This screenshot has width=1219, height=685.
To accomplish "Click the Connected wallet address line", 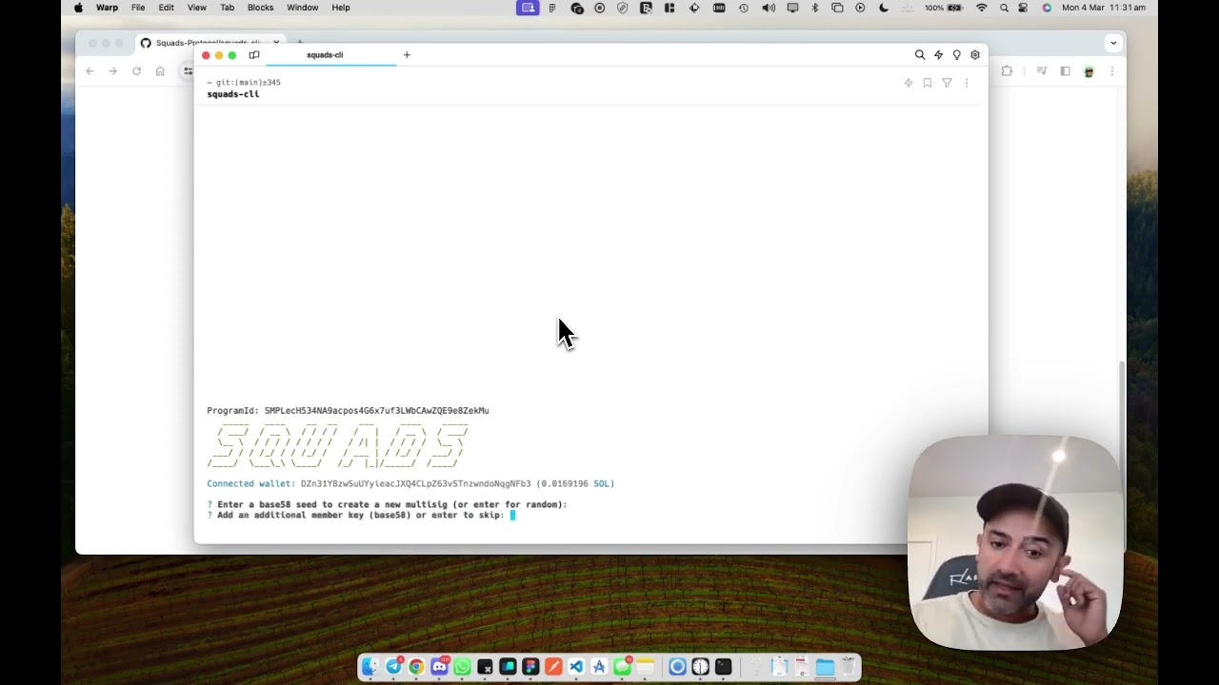I will point(410,483).
